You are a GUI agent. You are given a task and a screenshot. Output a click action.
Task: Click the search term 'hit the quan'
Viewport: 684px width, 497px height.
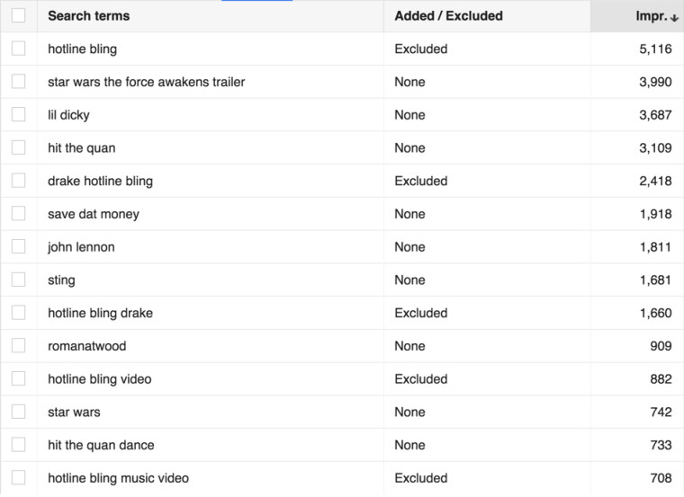(82, 148)
